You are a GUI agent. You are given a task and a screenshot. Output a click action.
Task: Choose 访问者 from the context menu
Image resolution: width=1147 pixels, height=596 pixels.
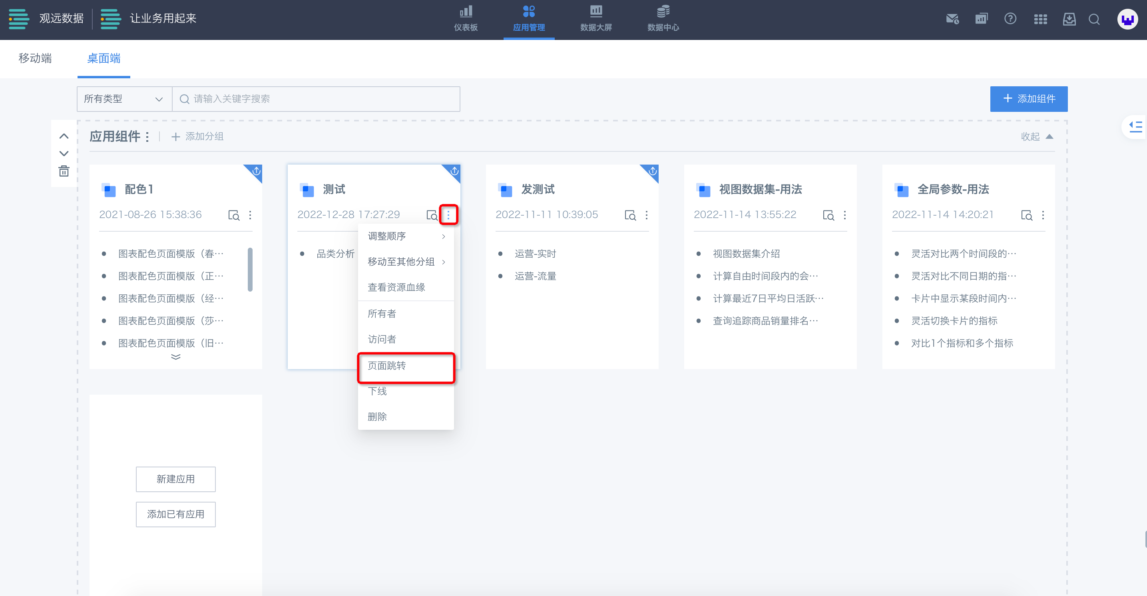[406, 340]
